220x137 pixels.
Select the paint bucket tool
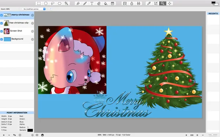pyautogui.click(x=106, y=3)
